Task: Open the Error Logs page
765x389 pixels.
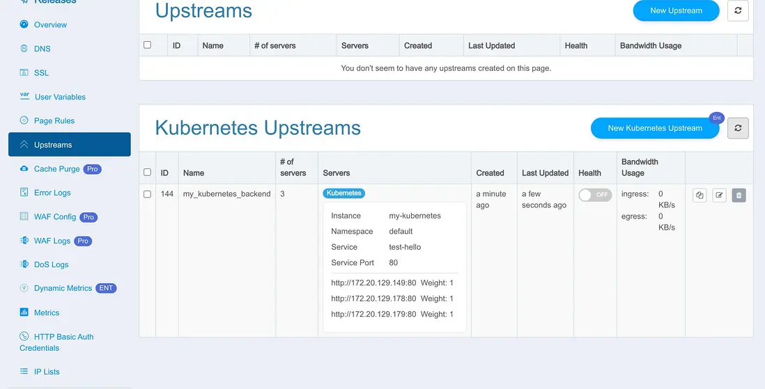Action: point(52,193)
